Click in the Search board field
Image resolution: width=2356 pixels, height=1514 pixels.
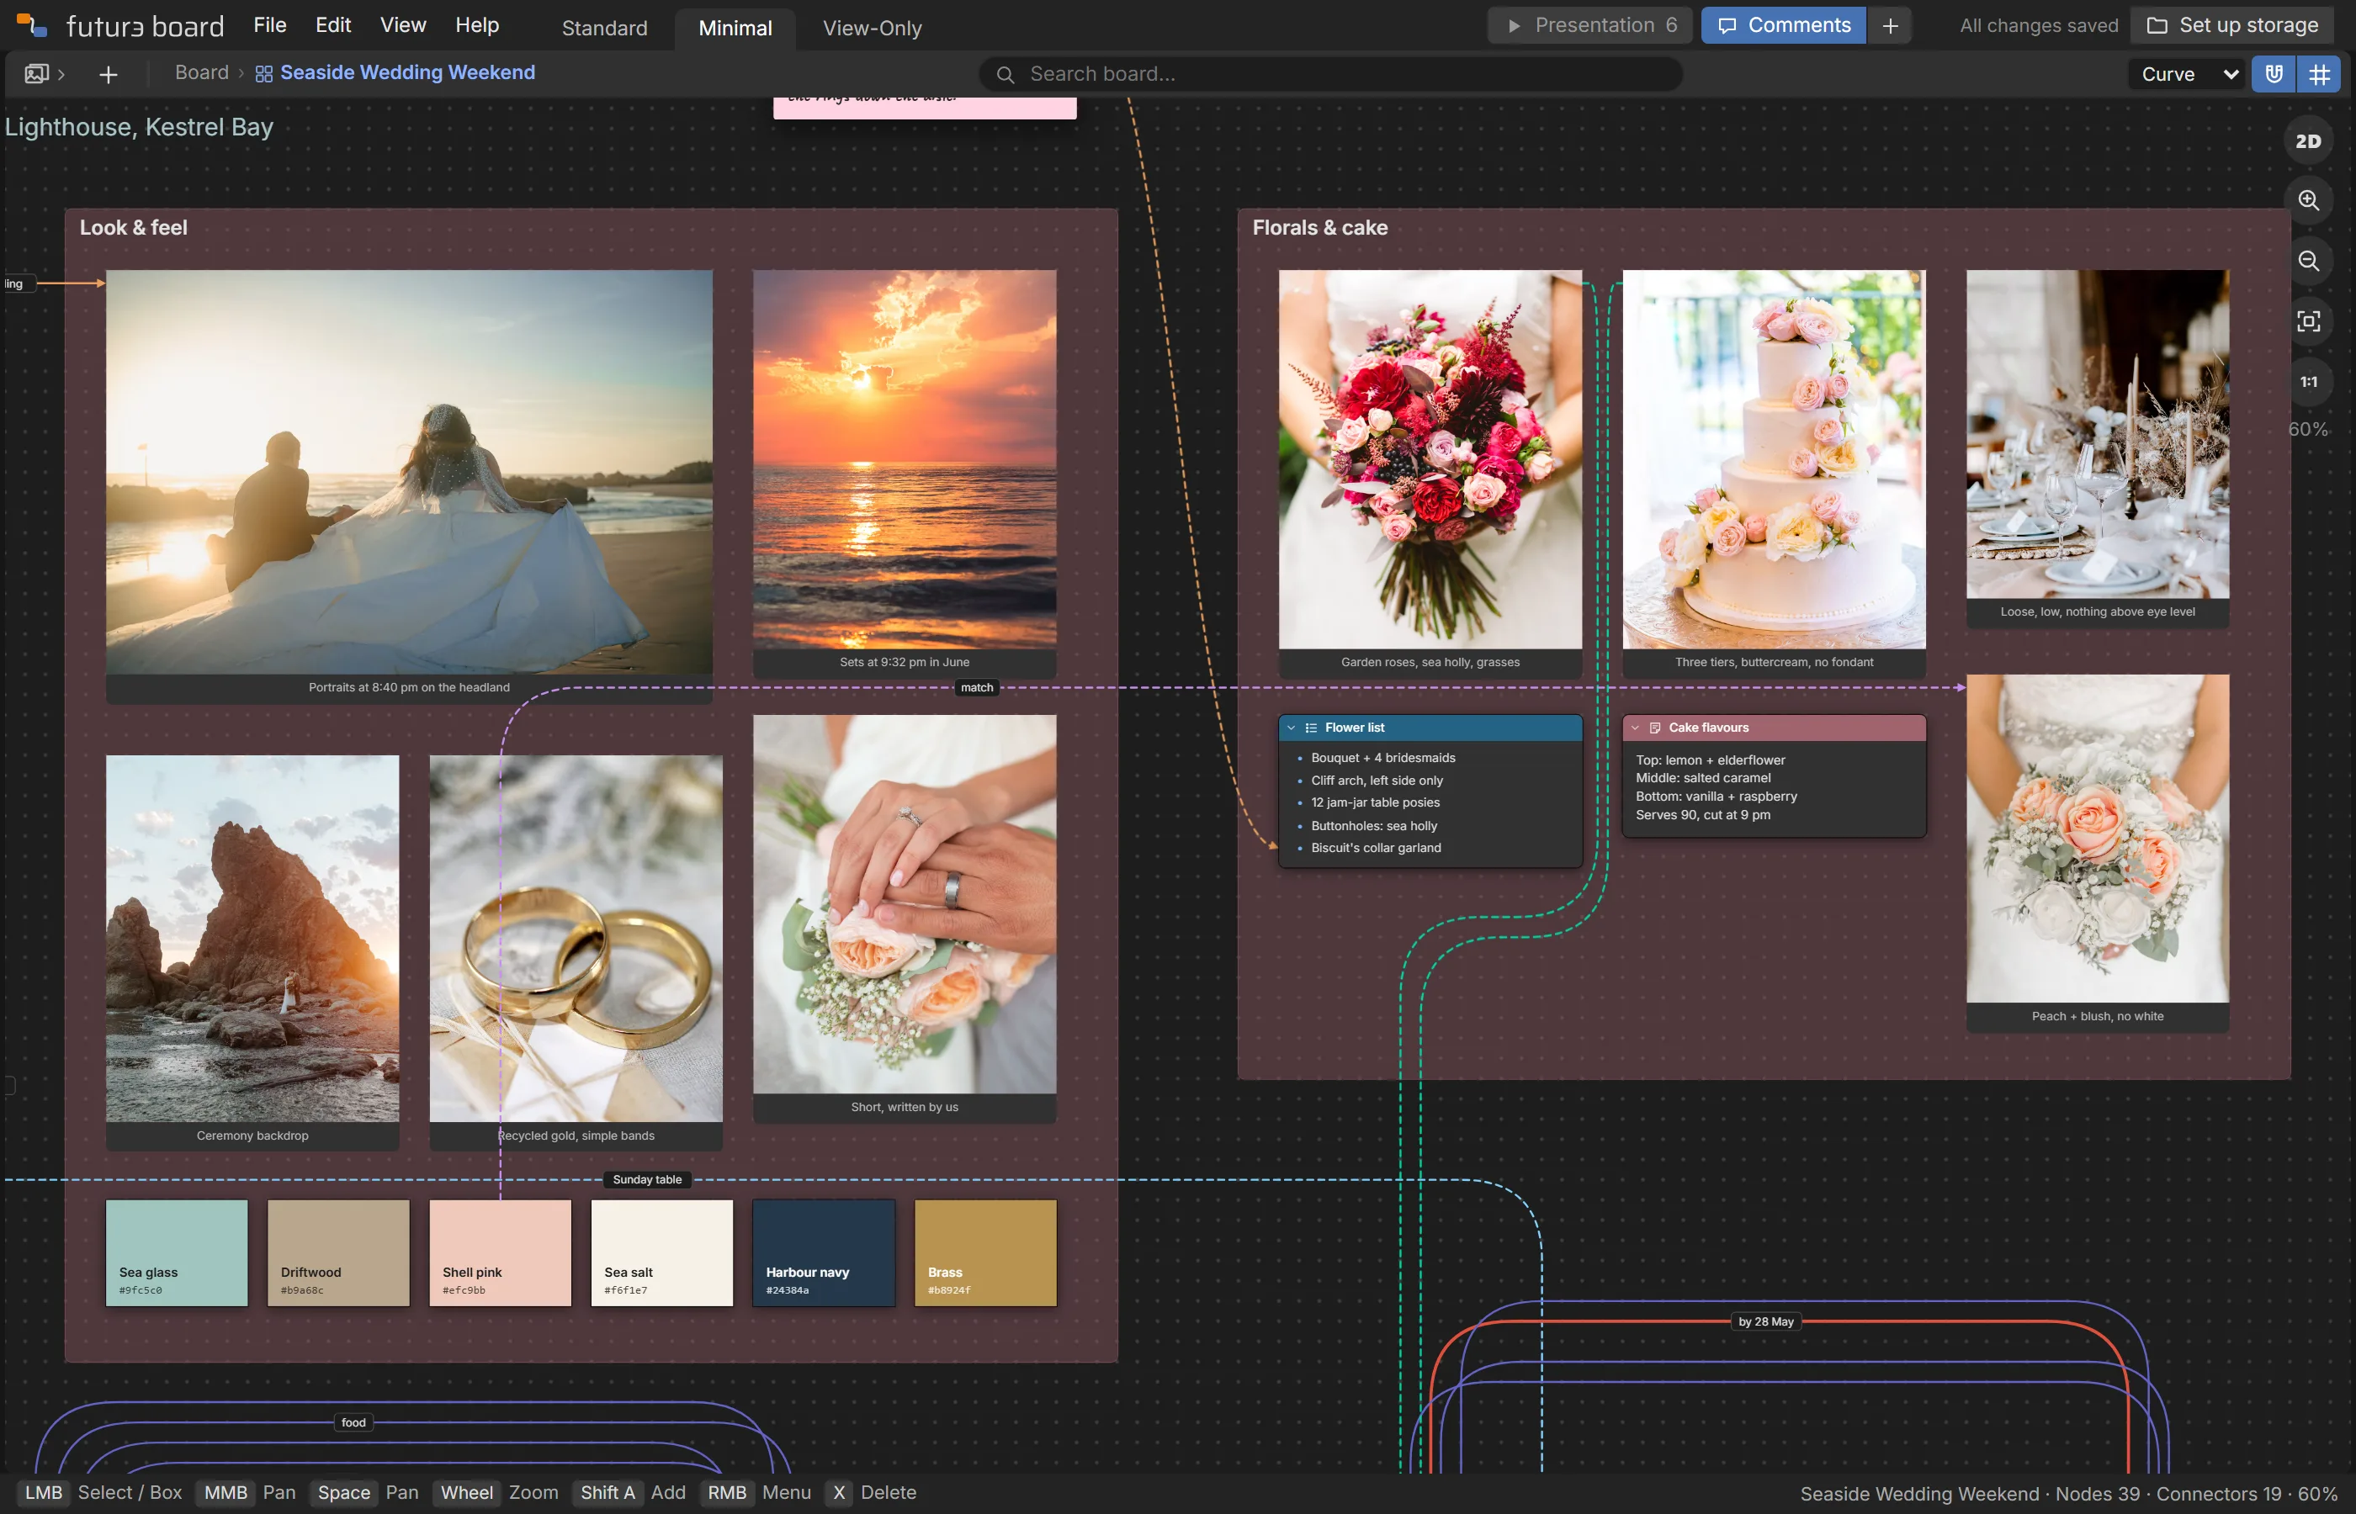click(x=1331, y=75)
